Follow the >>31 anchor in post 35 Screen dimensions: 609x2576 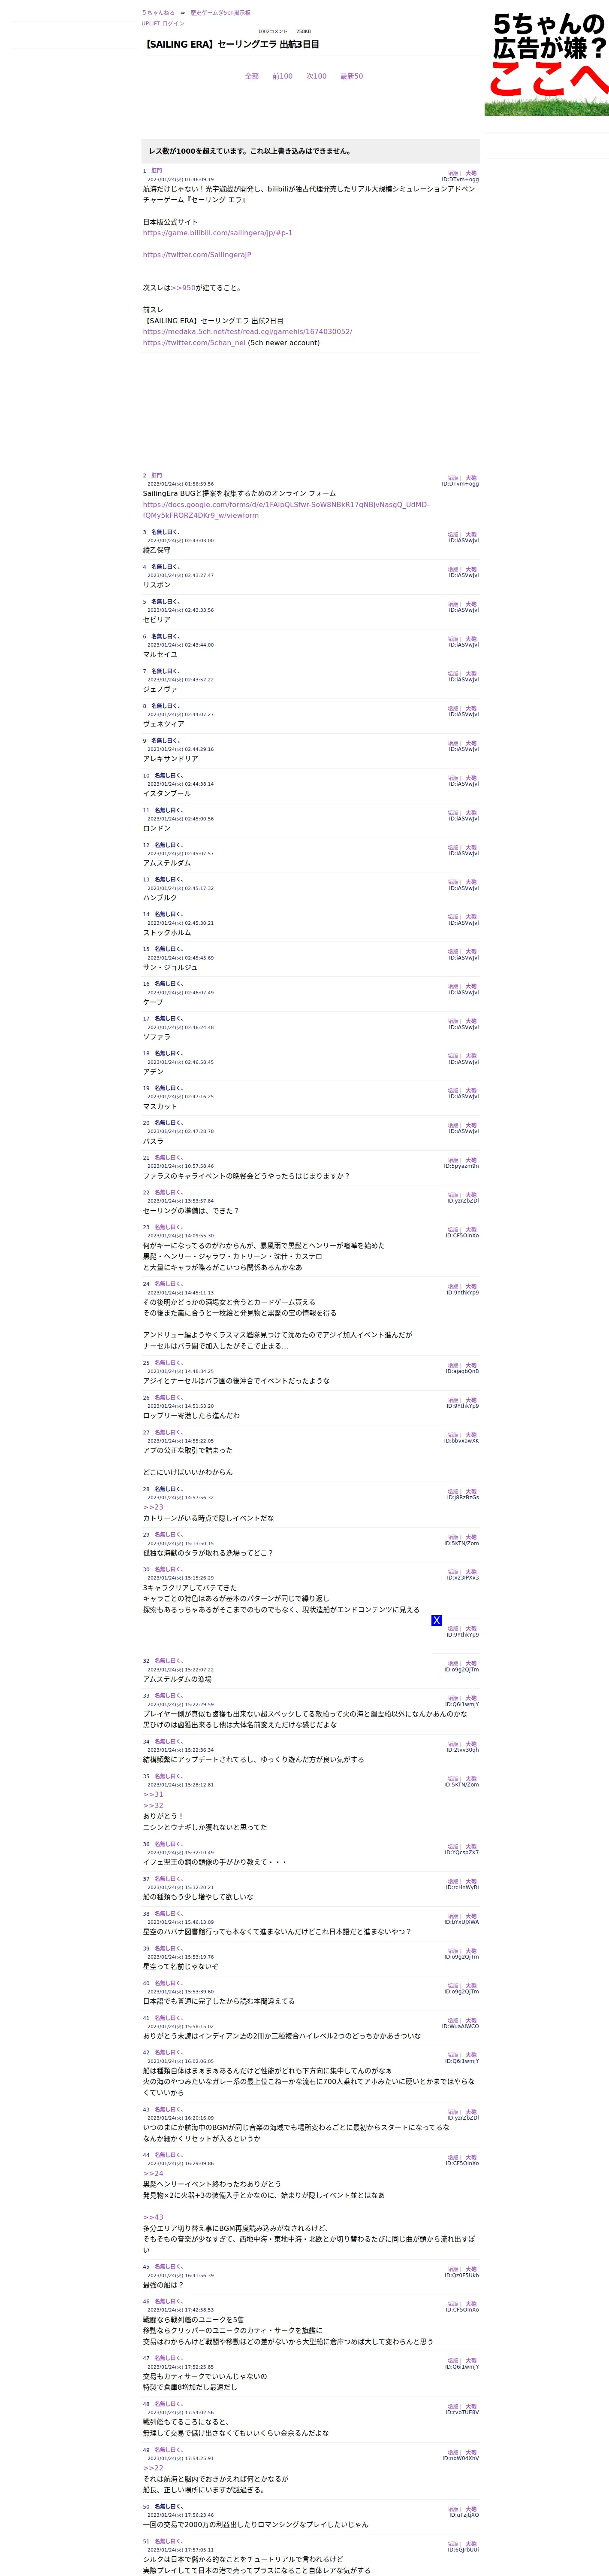(x=153, y=1795)
